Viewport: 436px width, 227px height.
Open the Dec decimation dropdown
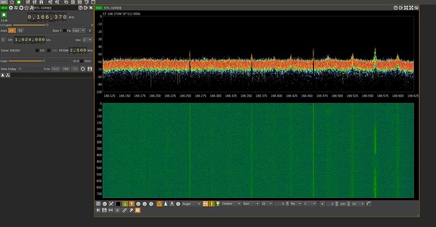87,40
